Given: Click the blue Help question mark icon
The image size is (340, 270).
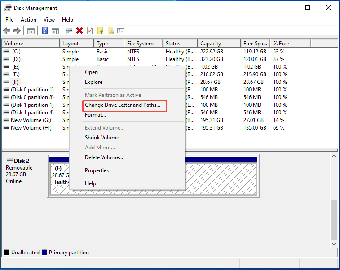Looking at the screenshot, I should point(45,30).
